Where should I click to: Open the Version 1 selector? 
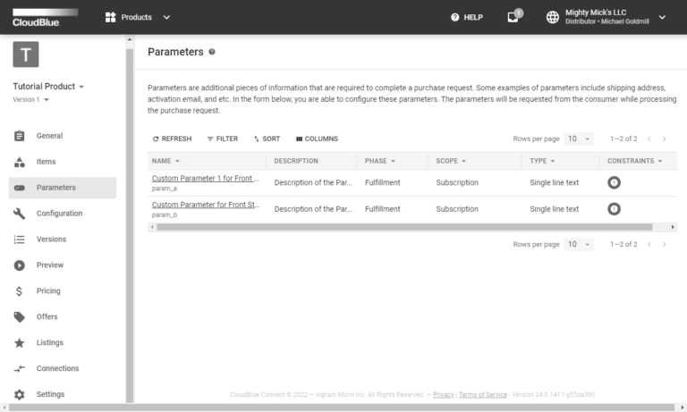(x=30, y=99)
